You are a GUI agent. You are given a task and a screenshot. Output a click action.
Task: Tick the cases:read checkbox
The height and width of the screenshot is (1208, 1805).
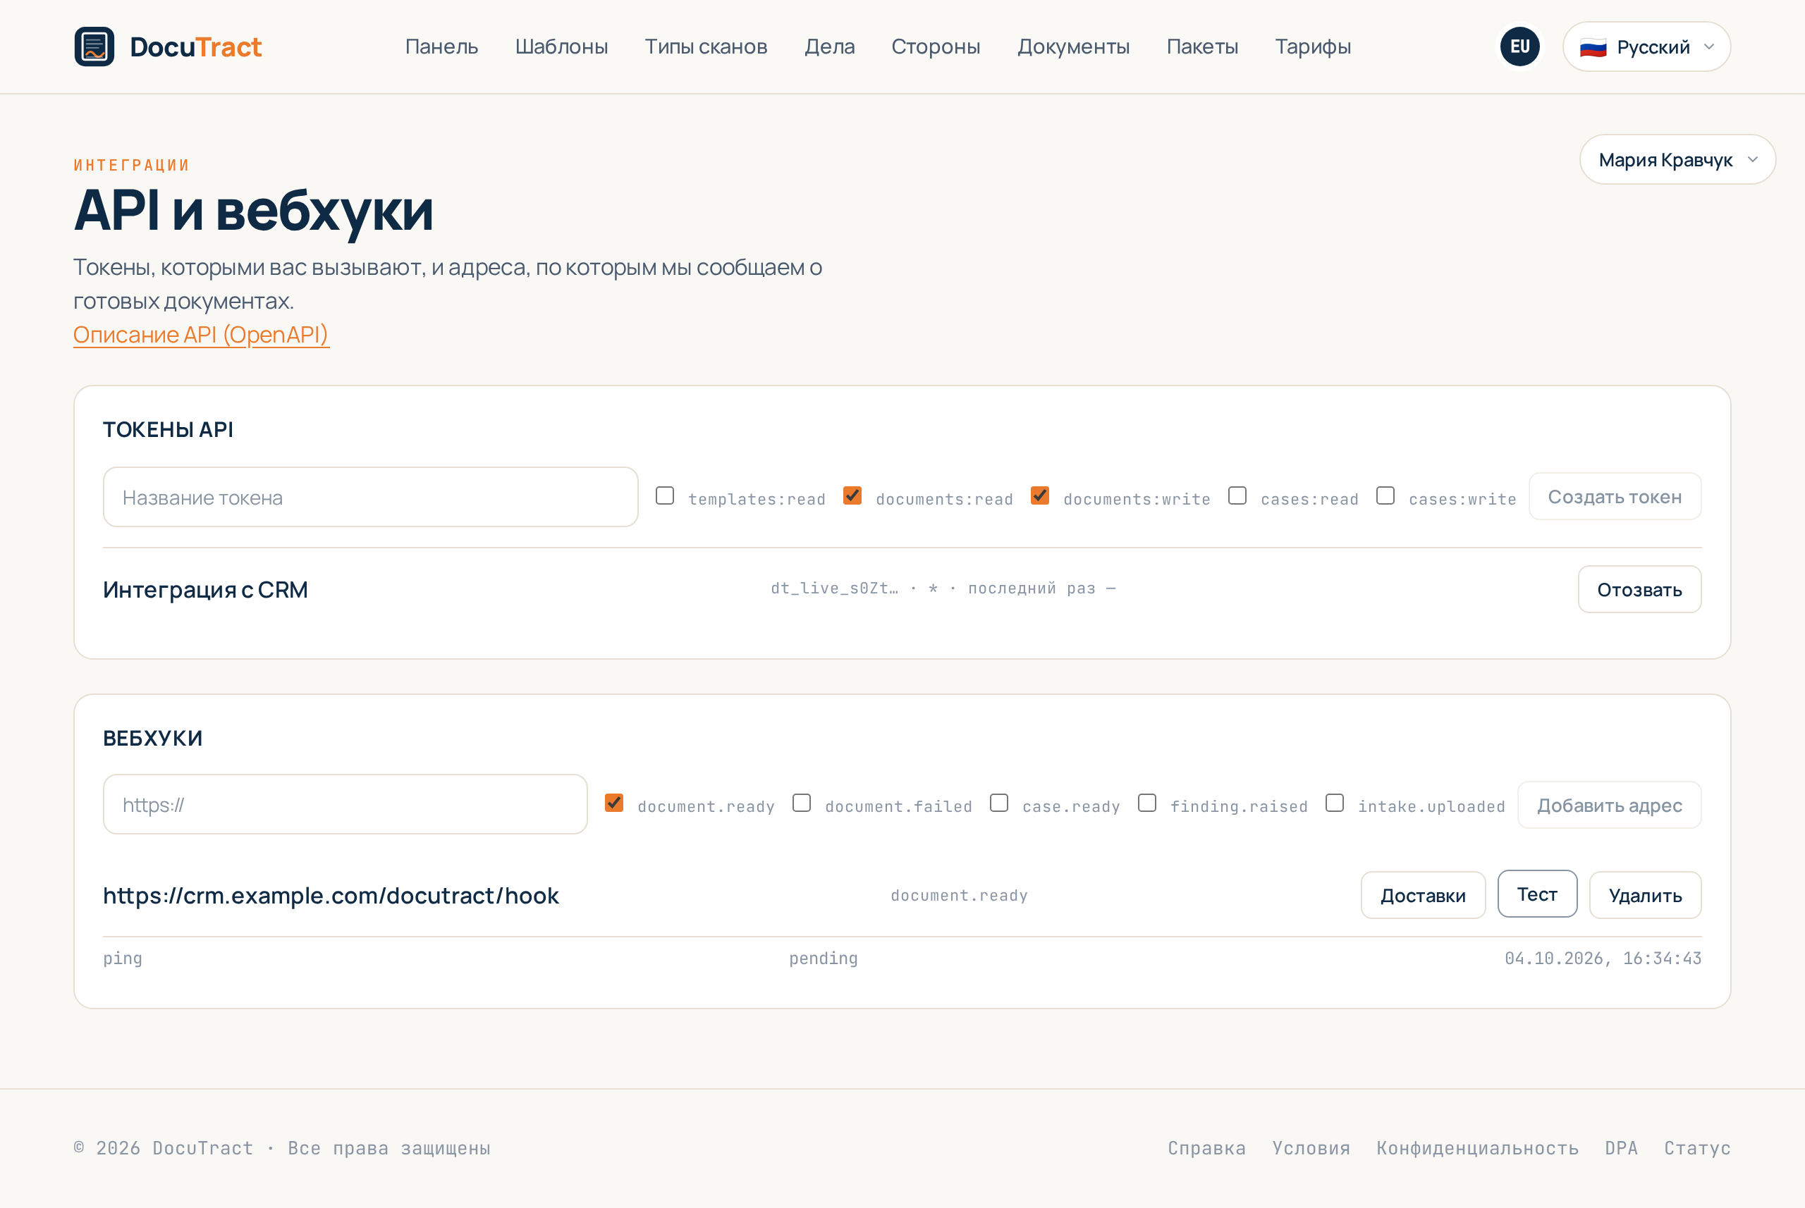pos(1237,495)
